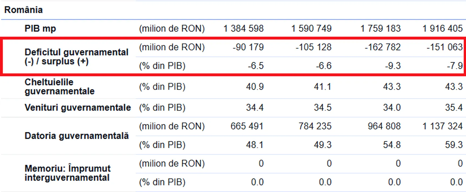Image resolution: width=466 pixels, height=192 pixels.
Task: Click the PIB value 1 384 598
Action: tap(243, 29)
